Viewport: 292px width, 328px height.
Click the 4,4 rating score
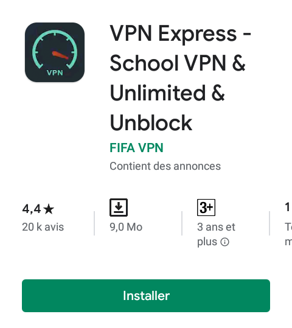[32, 209]
